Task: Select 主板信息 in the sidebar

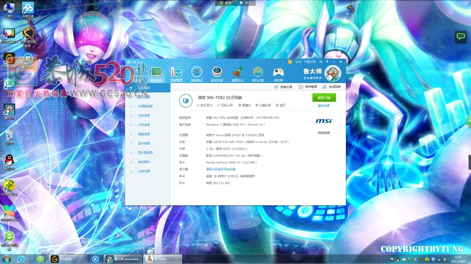Action: click(x=144, y=115)
